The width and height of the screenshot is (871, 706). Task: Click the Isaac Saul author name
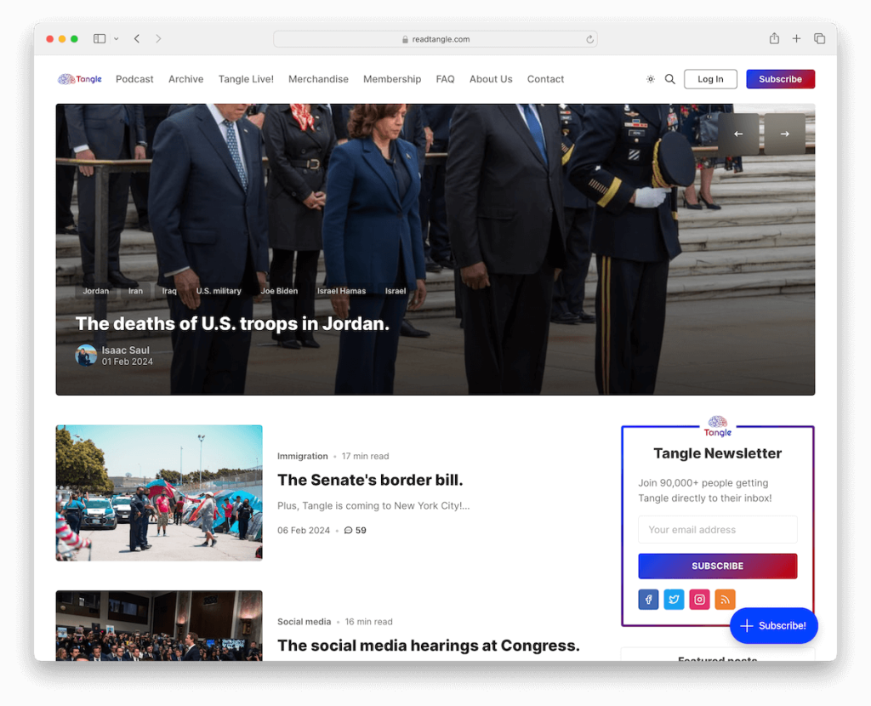[x=126, y=350]
